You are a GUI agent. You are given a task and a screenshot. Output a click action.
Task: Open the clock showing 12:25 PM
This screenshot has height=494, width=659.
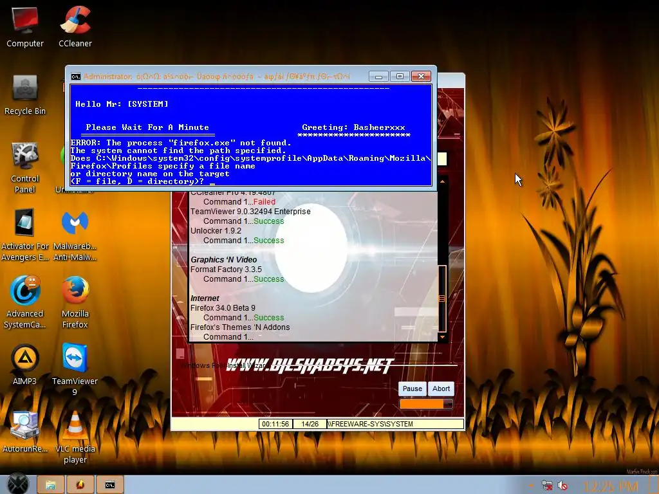pyautogui.click(x=610, y=486)
